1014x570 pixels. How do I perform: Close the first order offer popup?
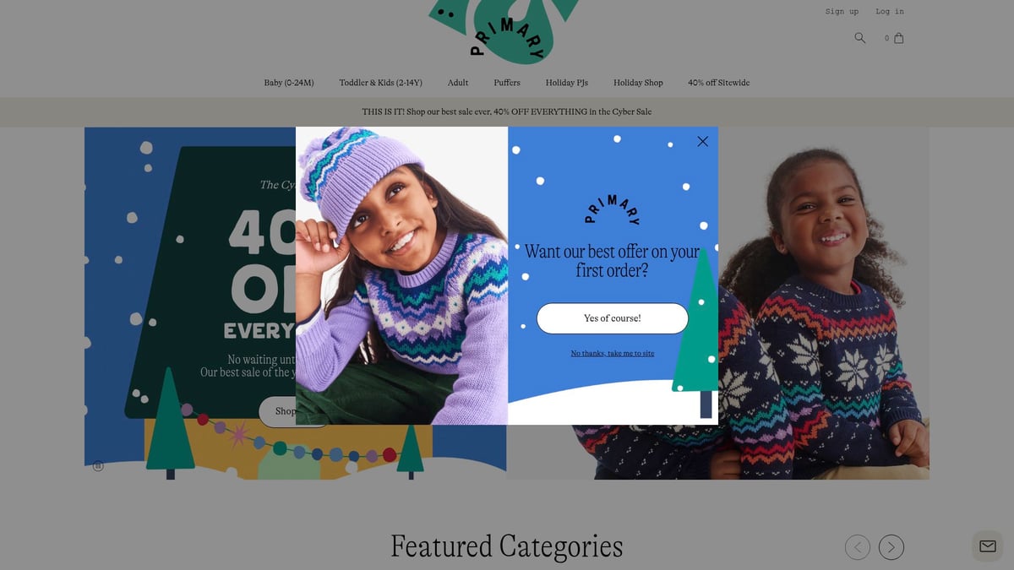702,142
